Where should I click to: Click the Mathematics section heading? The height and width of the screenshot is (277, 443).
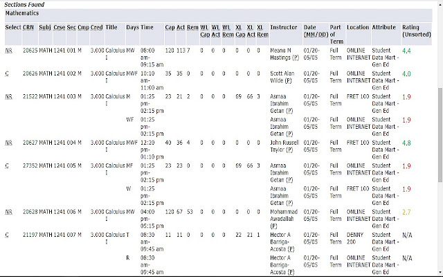point(22,13)
